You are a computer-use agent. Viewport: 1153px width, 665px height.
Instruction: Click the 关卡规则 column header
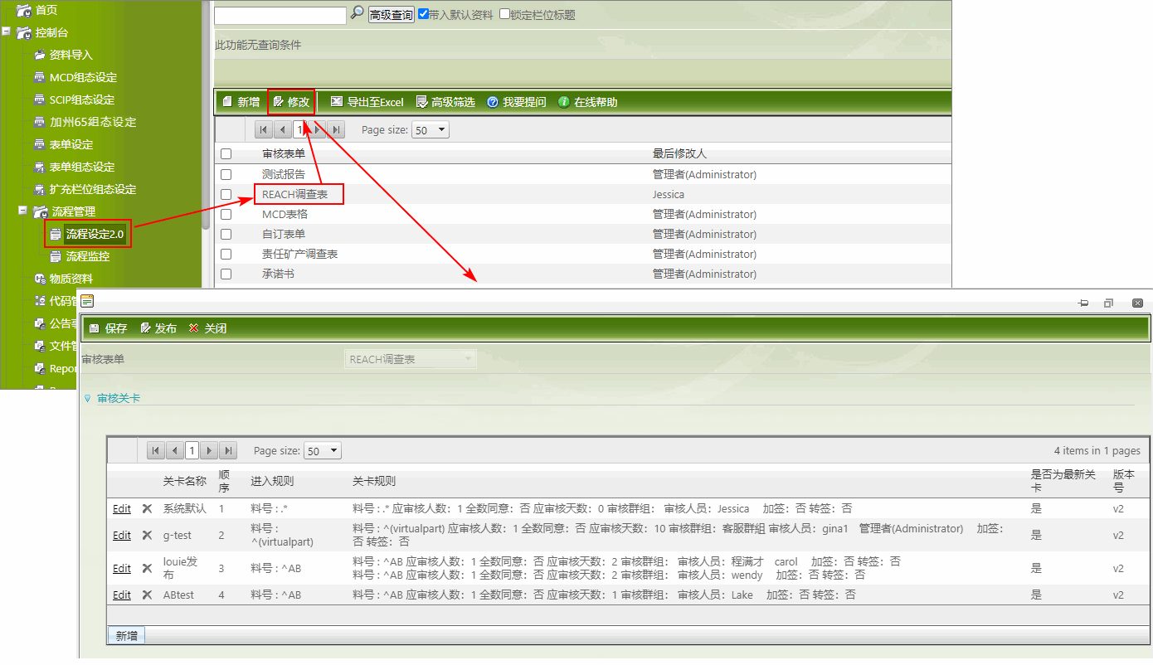[374, 481]
